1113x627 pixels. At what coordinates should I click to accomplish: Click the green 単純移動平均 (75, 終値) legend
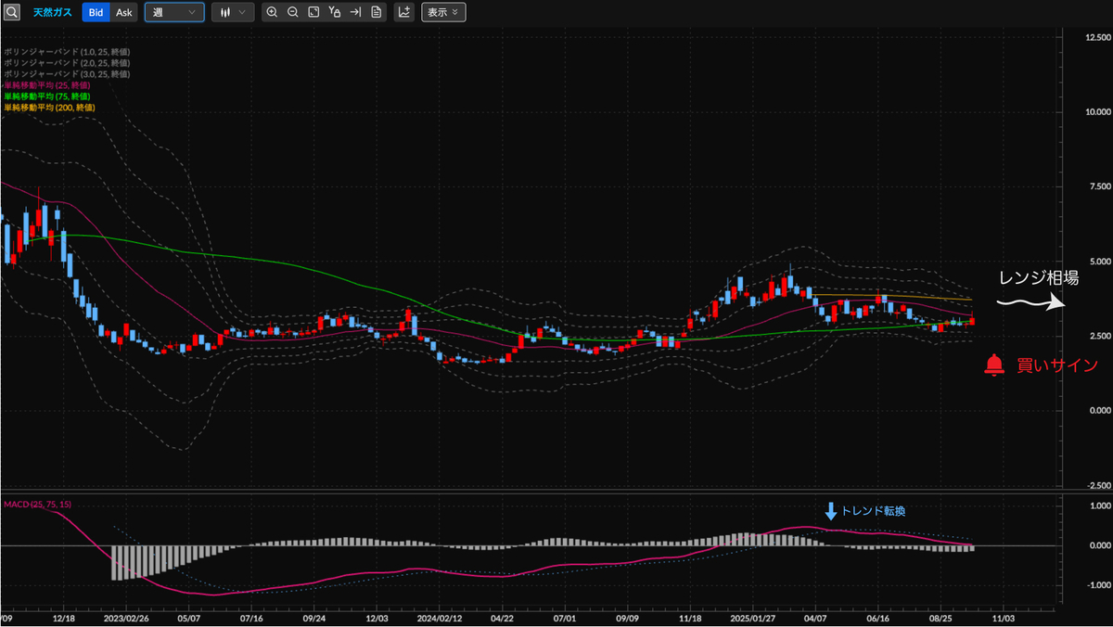point(46,96)
